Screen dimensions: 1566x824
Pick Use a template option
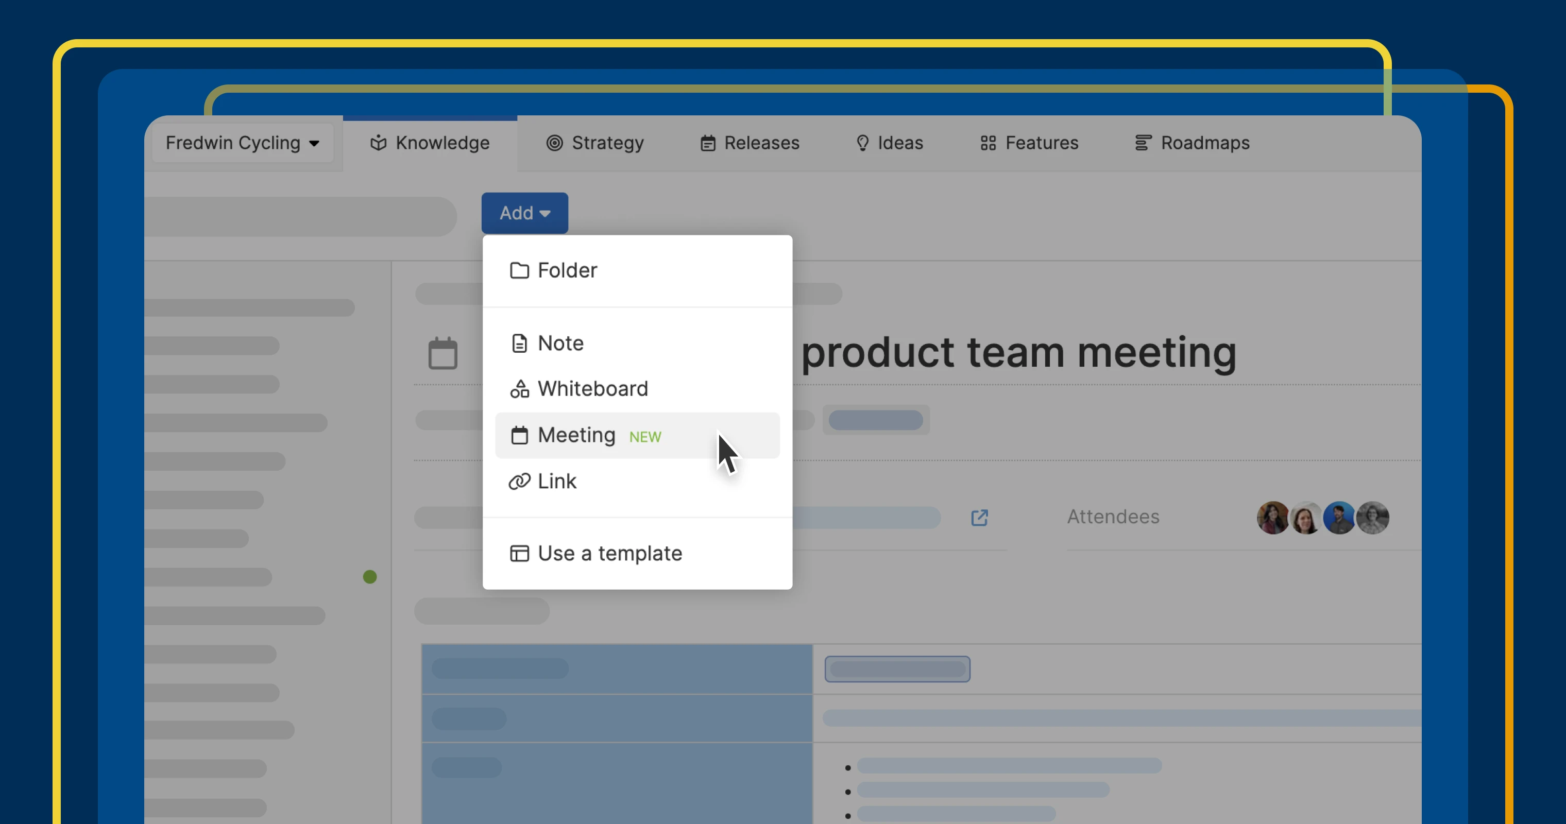[609, 554]
